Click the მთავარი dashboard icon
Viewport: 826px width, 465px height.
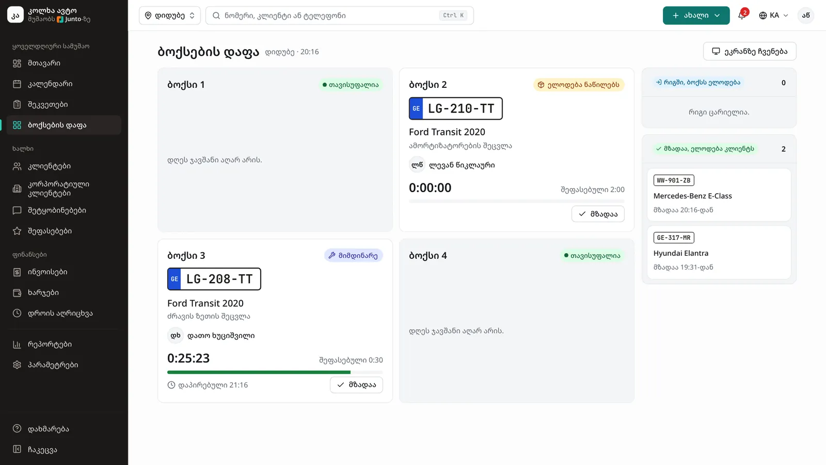(x=17, y=63)
